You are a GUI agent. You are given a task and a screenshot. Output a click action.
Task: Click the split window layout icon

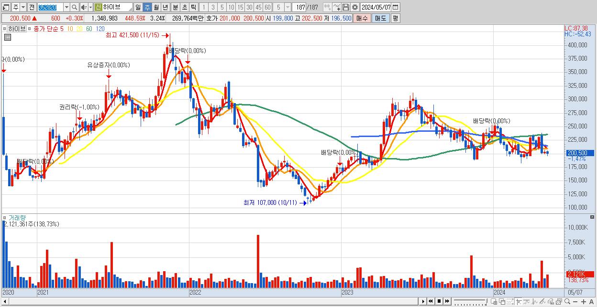pyautogui.click(x=494, y=302)
